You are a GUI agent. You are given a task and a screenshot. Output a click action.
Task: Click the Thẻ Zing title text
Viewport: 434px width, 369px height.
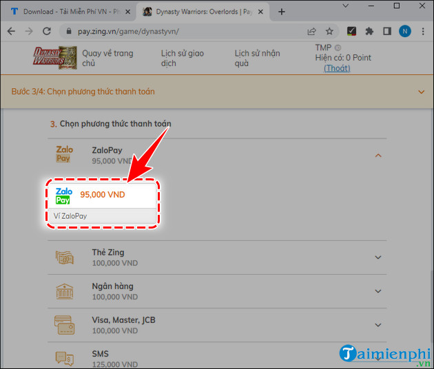(x=108, y=252)
